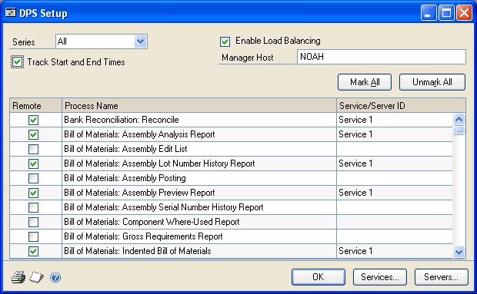
Task: Uncheck Remote for Assembly Preview Report
Action: click(33, 193)
